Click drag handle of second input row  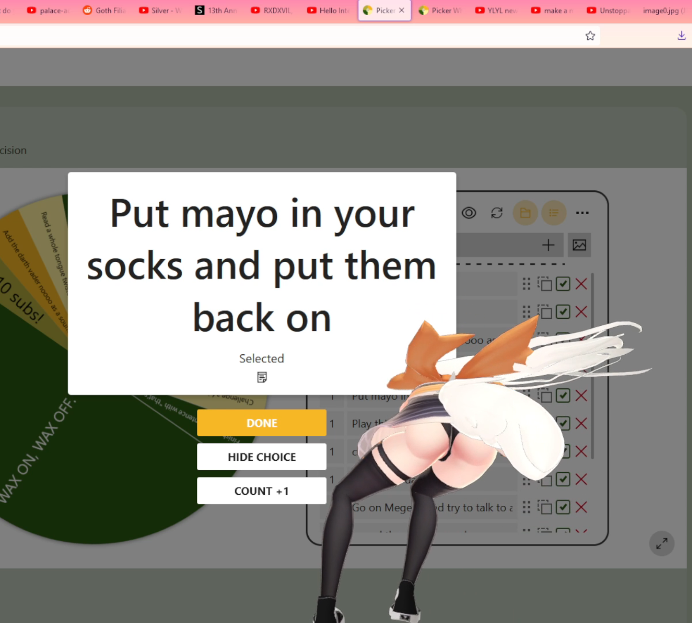[x=526, y=311]
